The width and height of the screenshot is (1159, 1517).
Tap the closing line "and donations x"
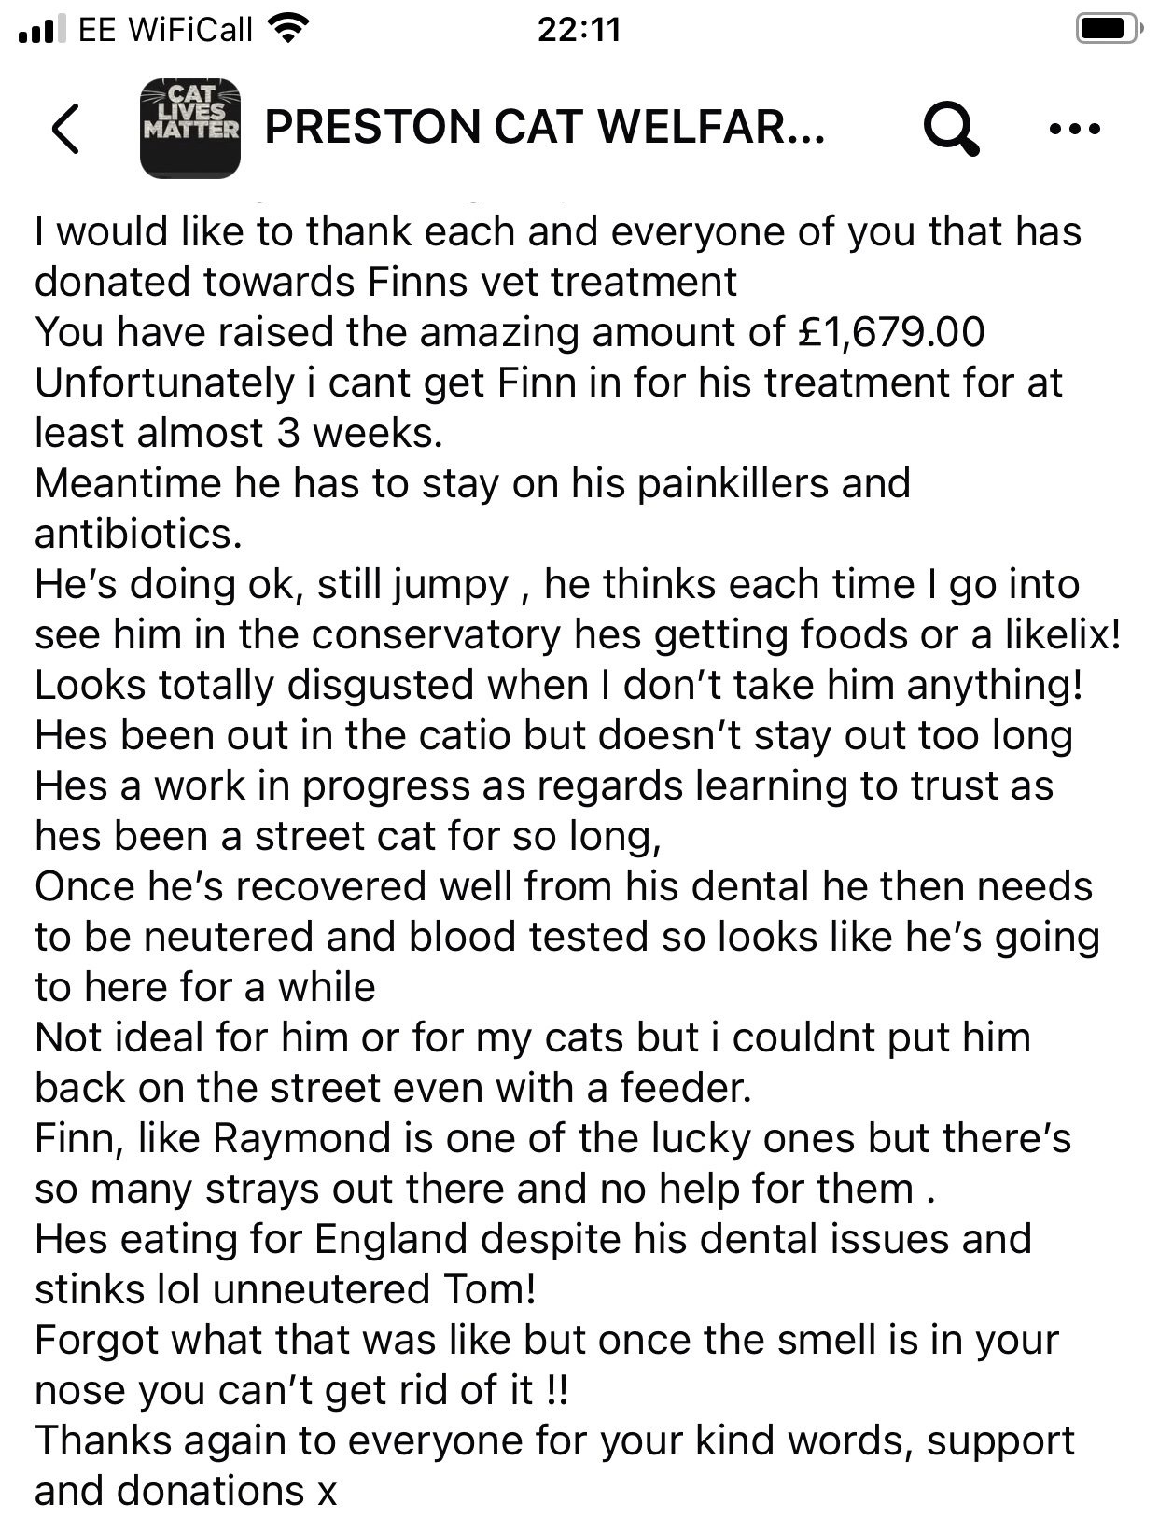(x=185, y=1491)
